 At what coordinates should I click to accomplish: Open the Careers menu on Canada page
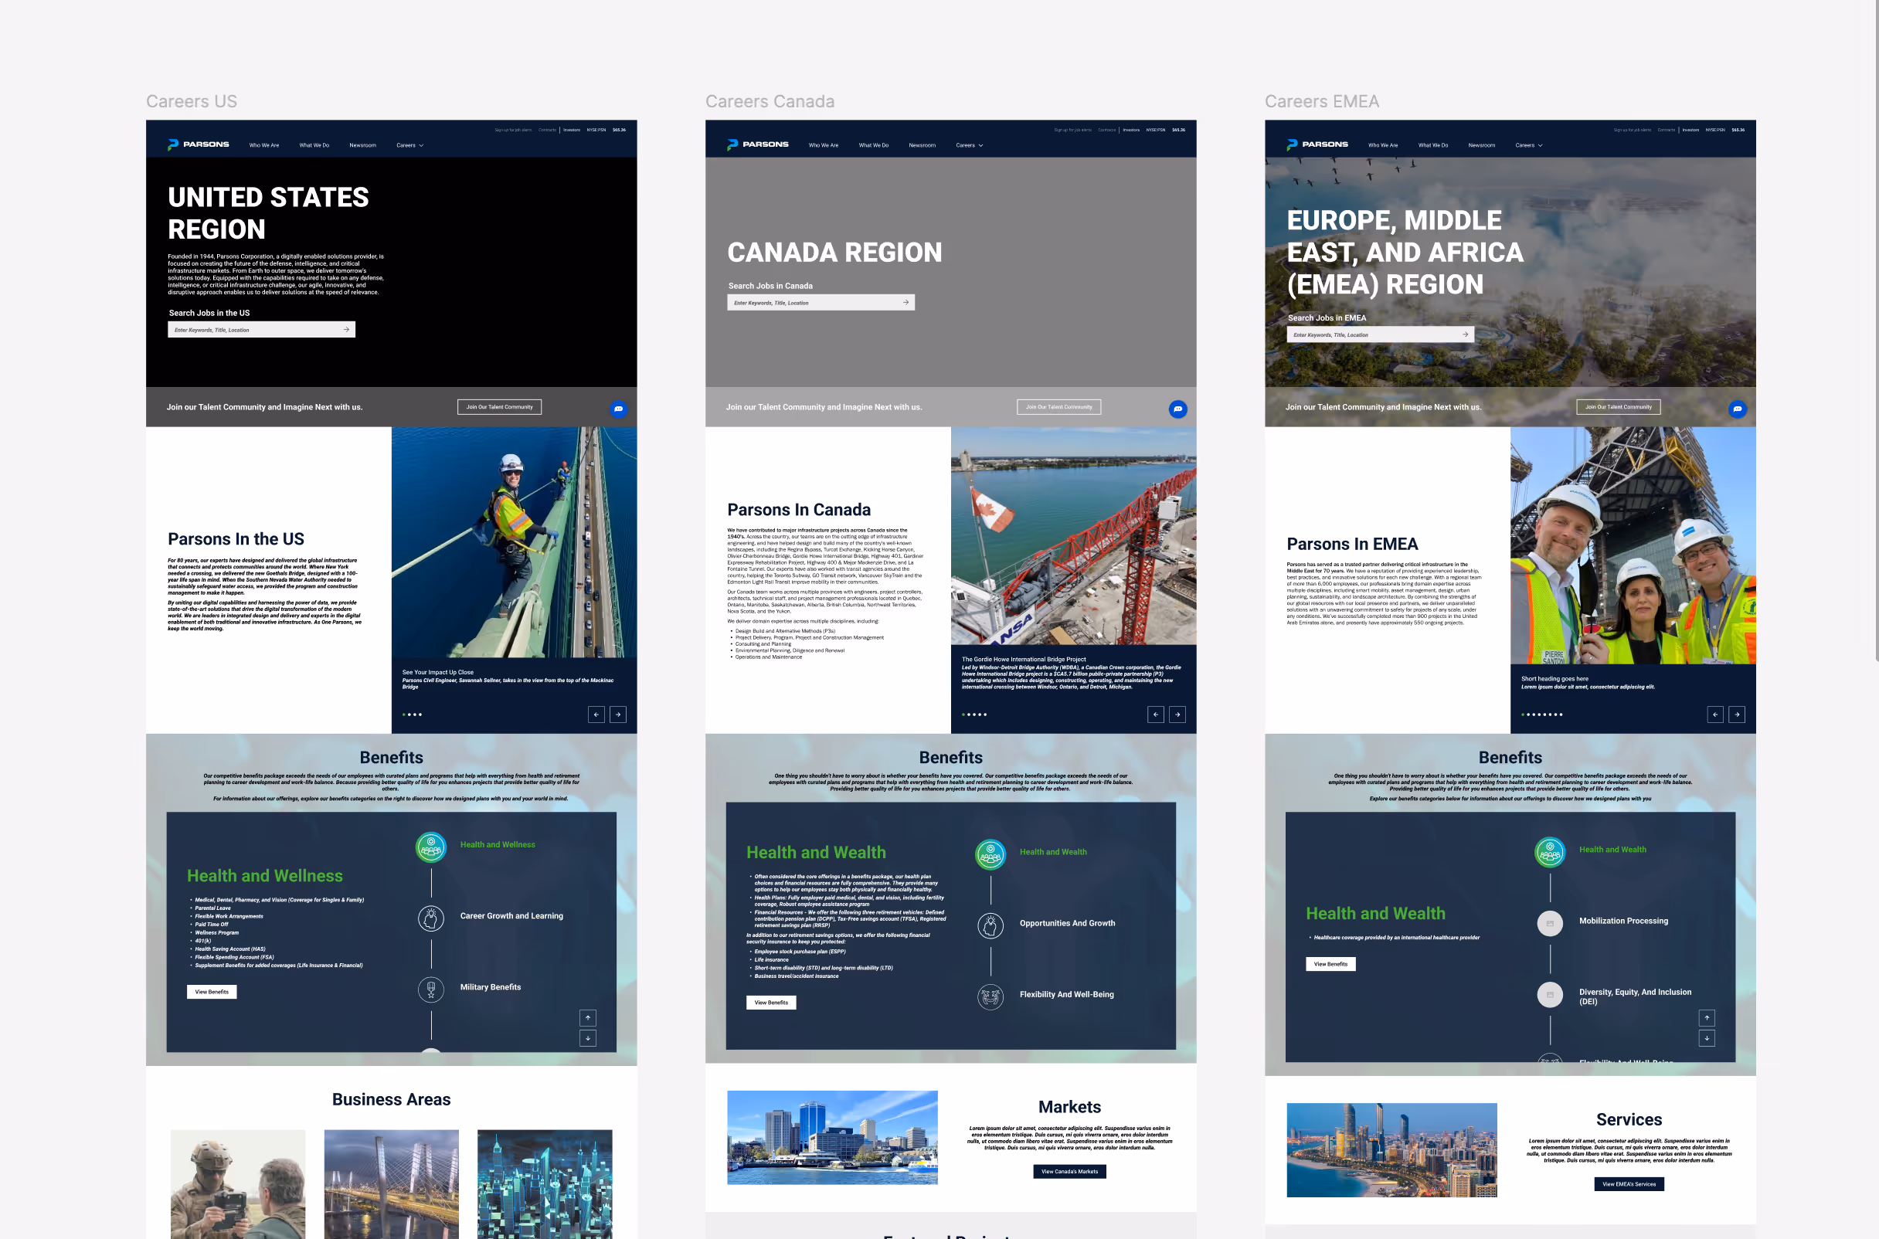point(969,145)
